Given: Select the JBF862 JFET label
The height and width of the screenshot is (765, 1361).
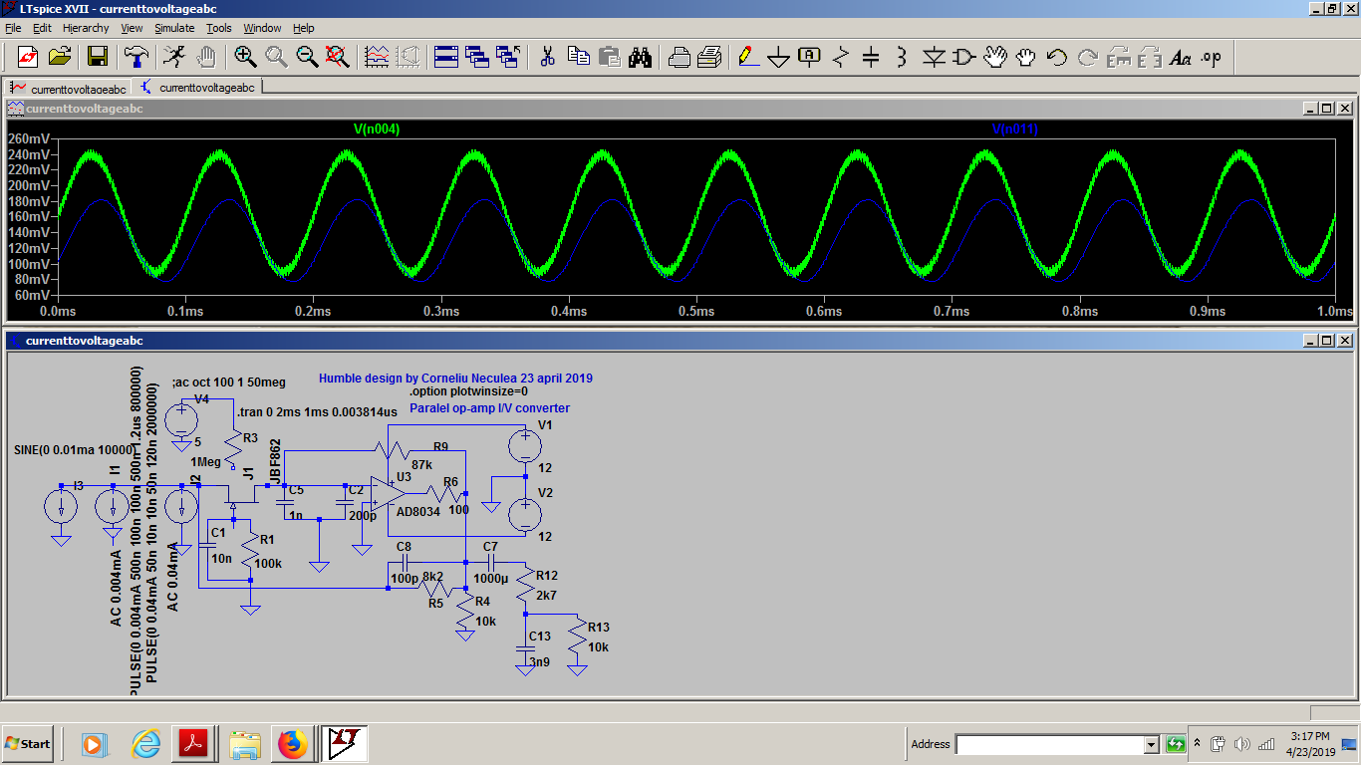Looking at the screenshot, I should (275, 460).
